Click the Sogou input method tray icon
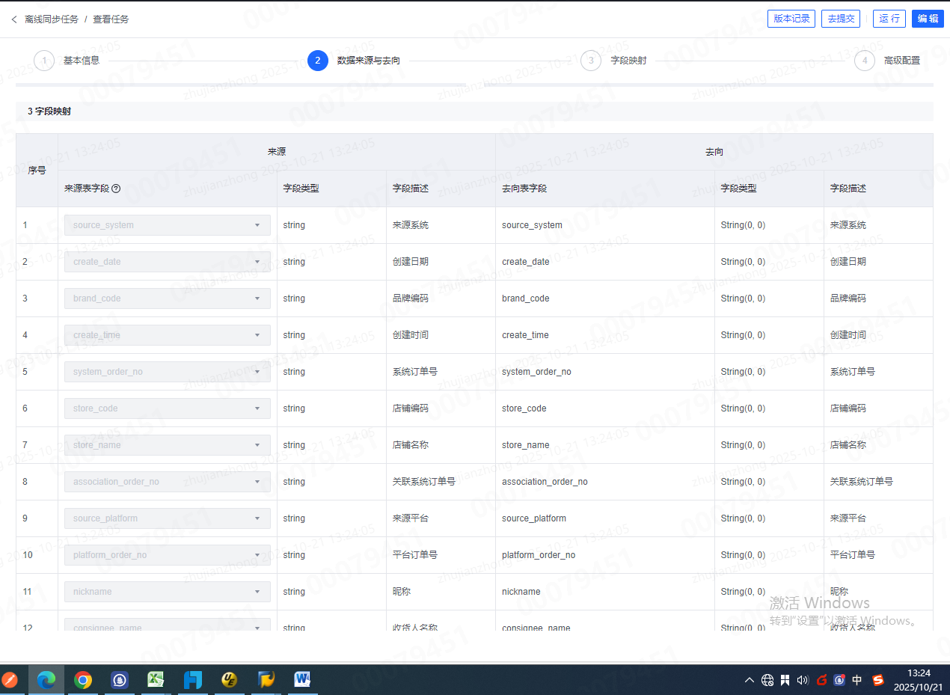This screenshot has height=695, width=950. click(878, 680)
